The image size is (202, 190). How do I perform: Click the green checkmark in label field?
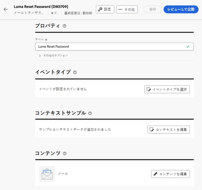[x=188, y=46]
